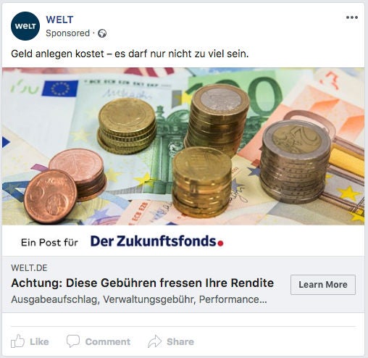This screenshot has height=358, width=368.
Task: Click the thumbs-up Like icon
Action: [x=17, y=341]
